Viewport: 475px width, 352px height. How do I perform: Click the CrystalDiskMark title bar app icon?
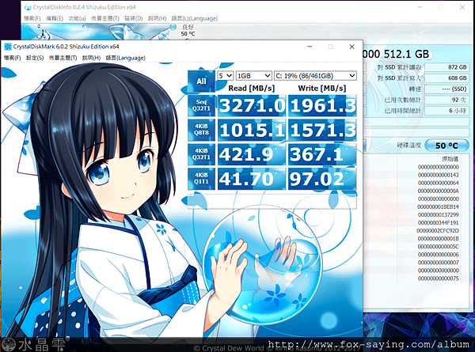pos(8,47)
